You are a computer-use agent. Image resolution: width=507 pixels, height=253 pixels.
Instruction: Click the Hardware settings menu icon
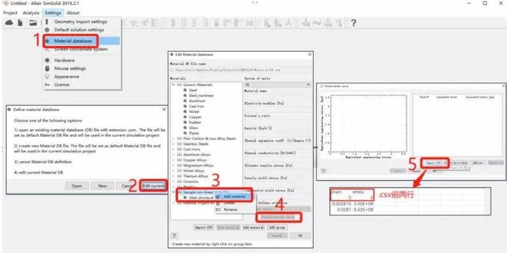48,60
